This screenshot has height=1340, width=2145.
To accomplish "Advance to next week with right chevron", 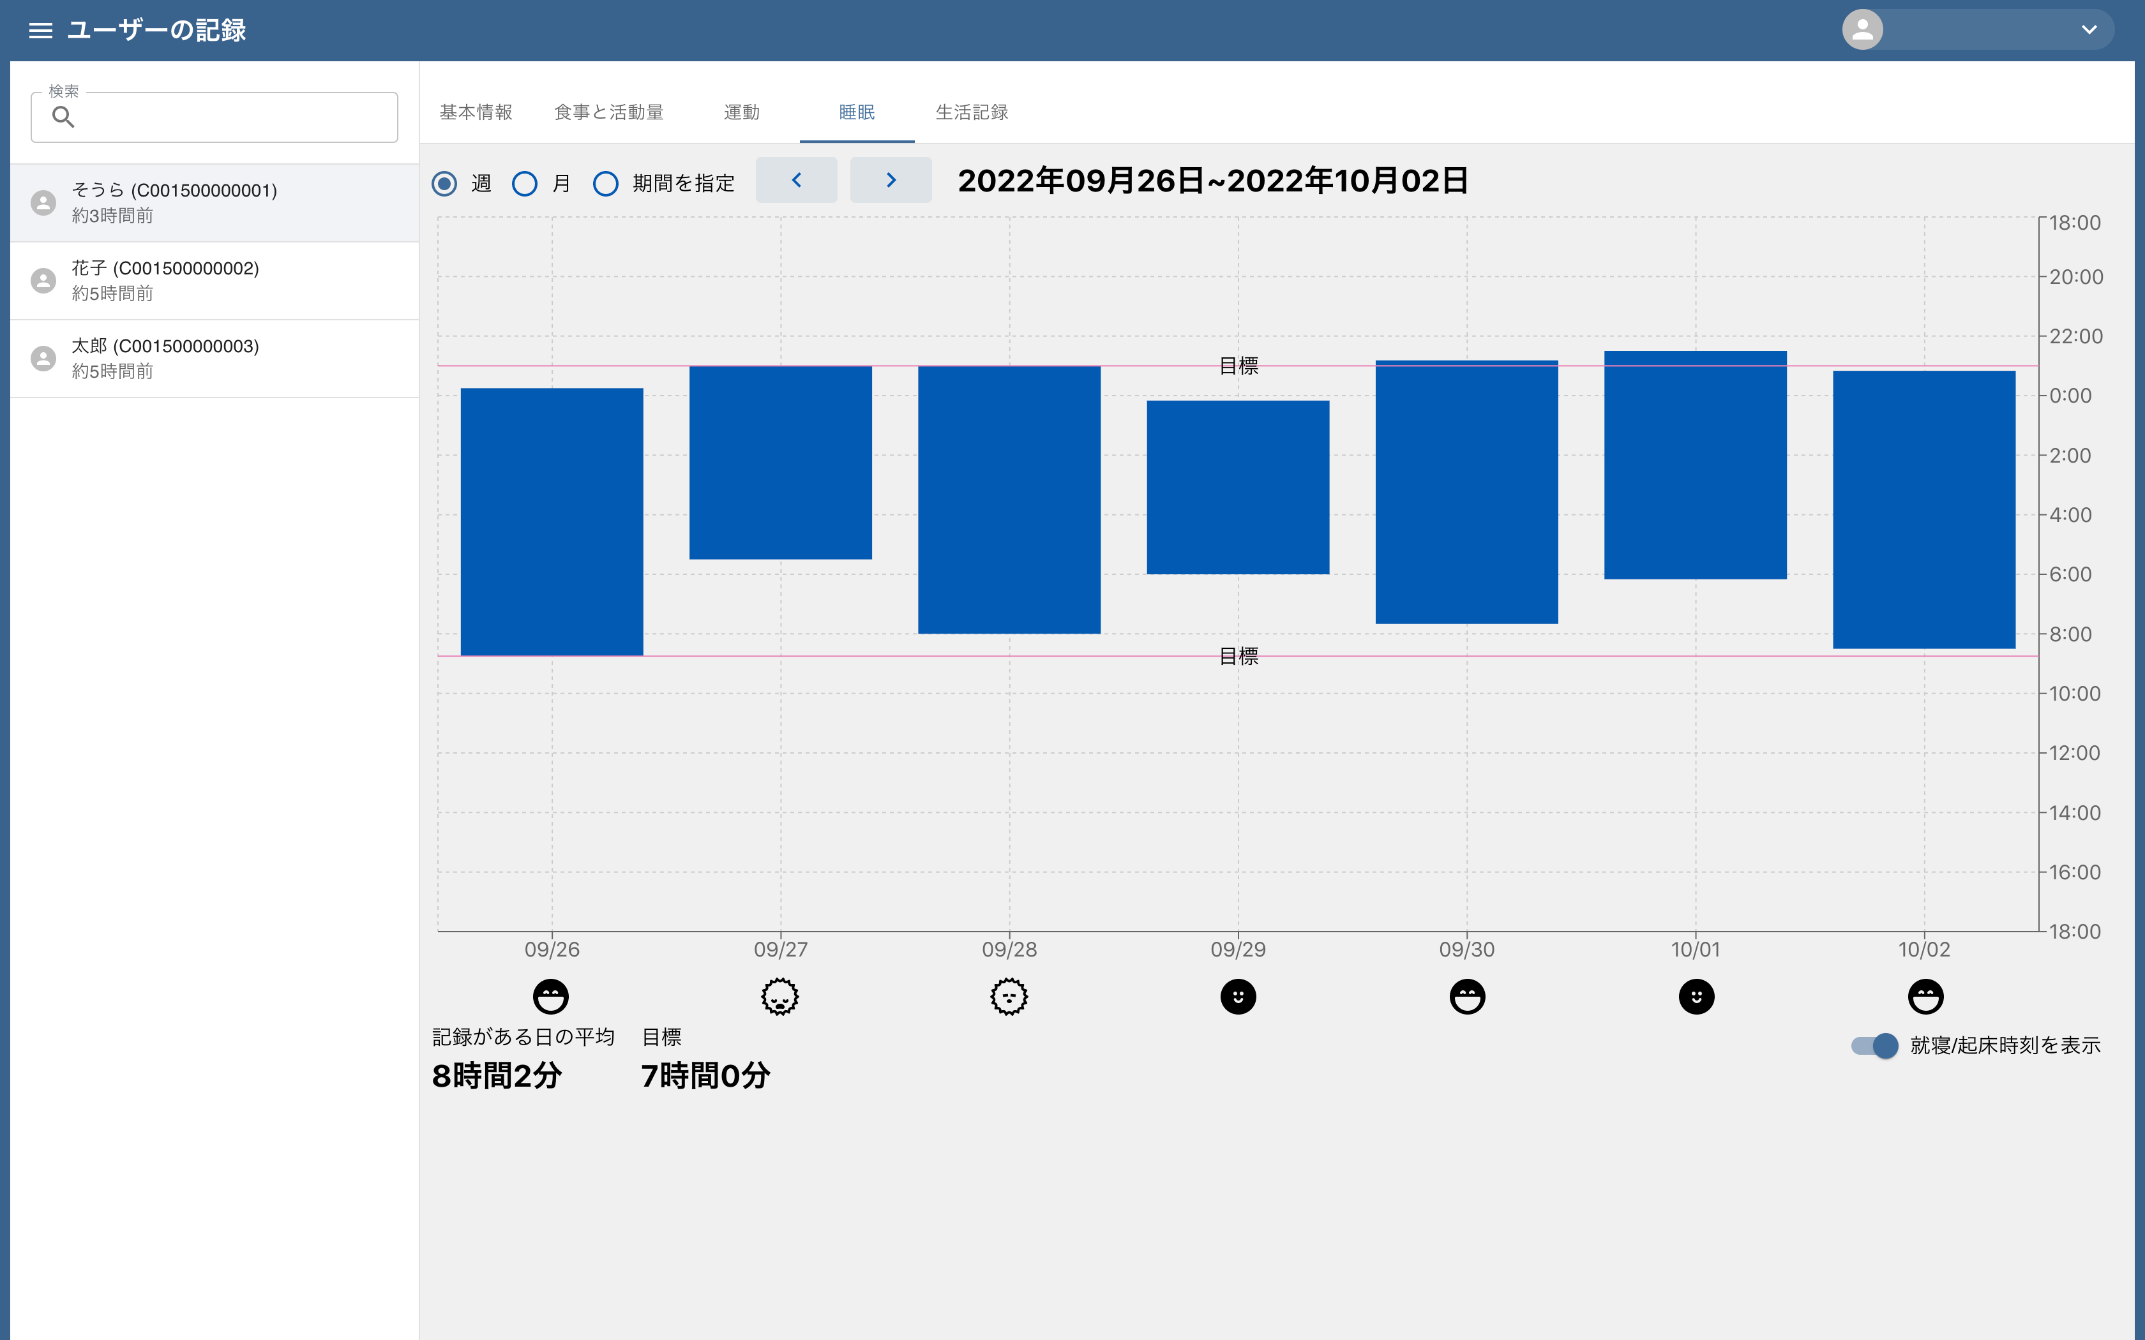I will (x=890, y=181).
